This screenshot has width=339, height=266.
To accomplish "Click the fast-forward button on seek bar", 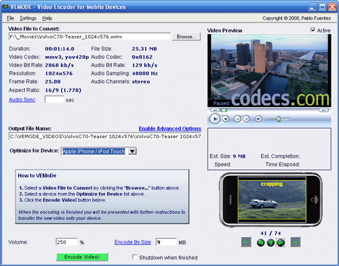I will click(x=324, y=110).
